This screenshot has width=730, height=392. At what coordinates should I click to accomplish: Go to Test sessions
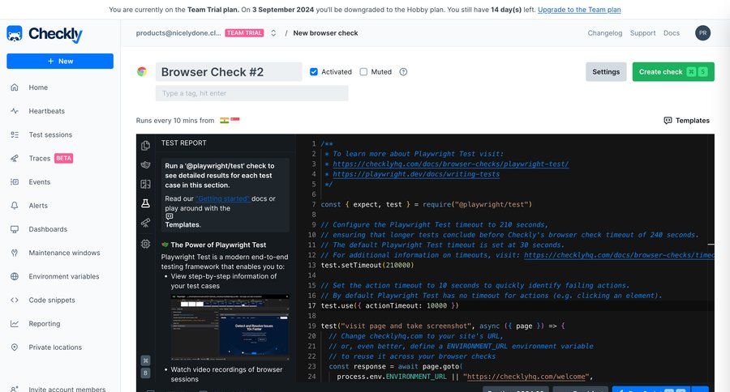[50, 135]
